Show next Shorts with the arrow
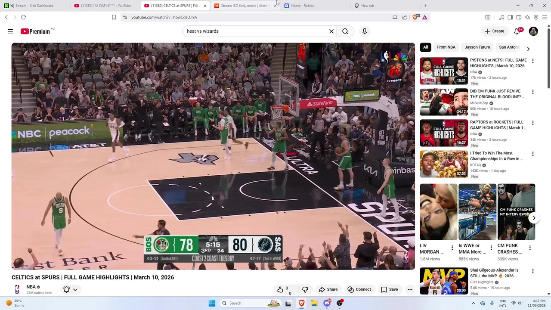551x310 pixels. point(534,218)
